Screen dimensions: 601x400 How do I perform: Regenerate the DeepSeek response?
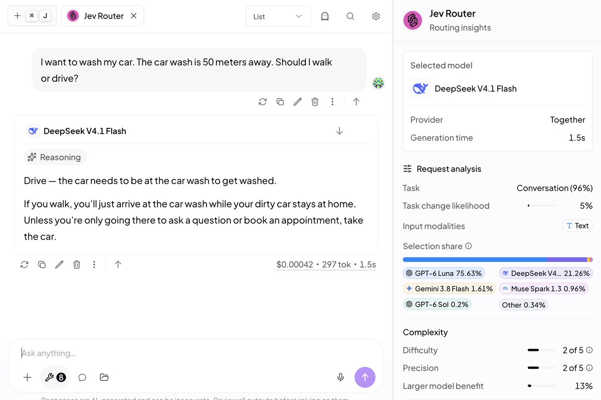25,264
